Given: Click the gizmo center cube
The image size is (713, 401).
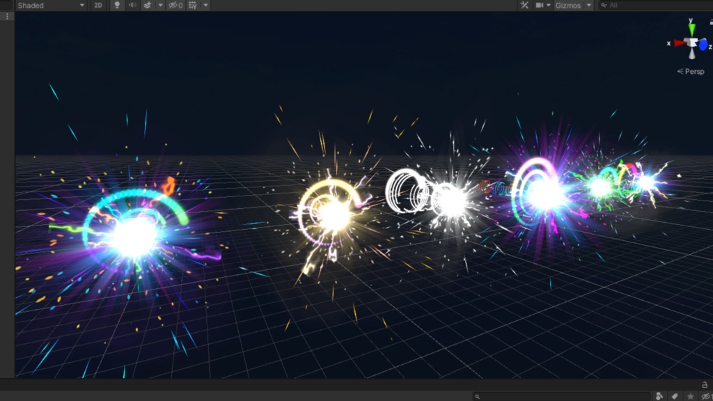Looking at the screenshot, I should coord(692,43).
